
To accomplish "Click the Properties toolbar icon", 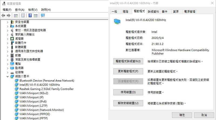I will point(23,16).
